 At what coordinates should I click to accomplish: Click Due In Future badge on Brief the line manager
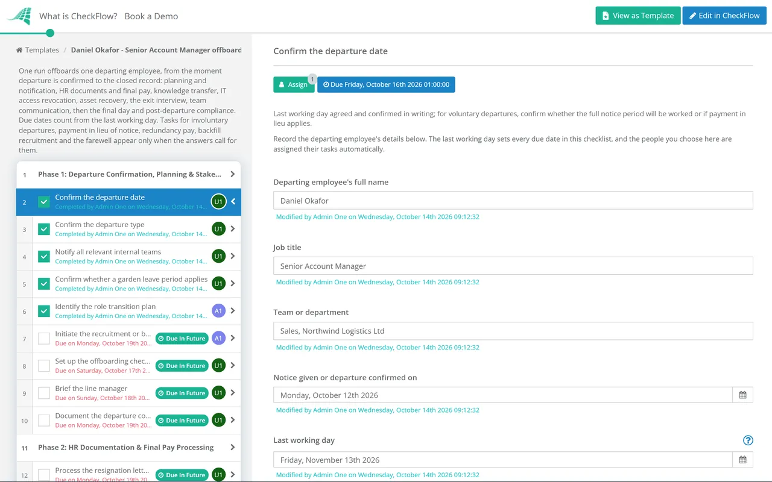(182, 393)
